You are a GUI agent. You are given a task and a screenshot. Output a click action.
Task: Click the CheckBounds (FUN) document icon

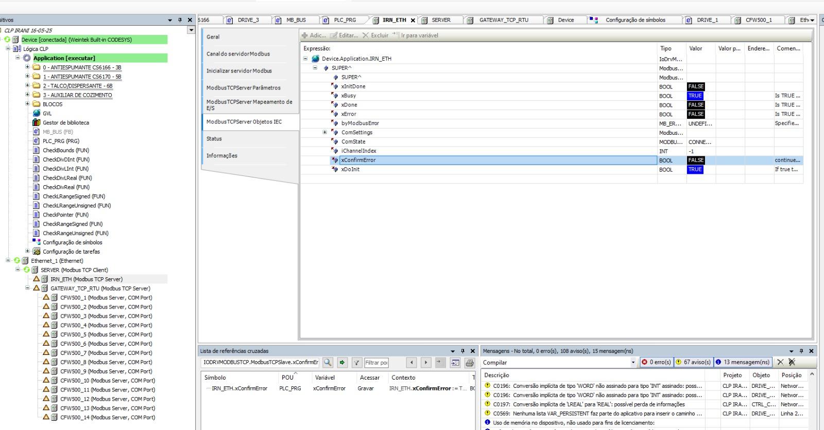point(37,150)
